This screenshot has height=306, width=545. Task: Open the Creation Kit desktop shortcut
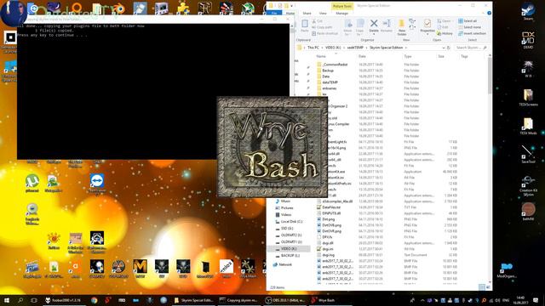pos(528,186)
